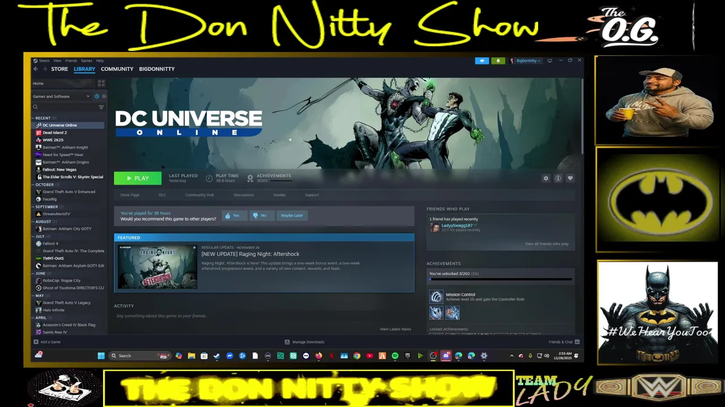The image size is (725, 407).
Task: Open the Mission Control achievement icon
Action: pos(436,297)
